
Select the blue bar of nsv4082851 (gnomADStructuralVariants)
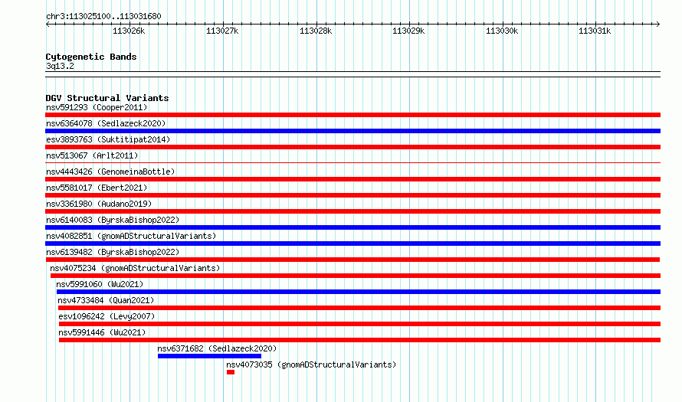click(352, 243)
